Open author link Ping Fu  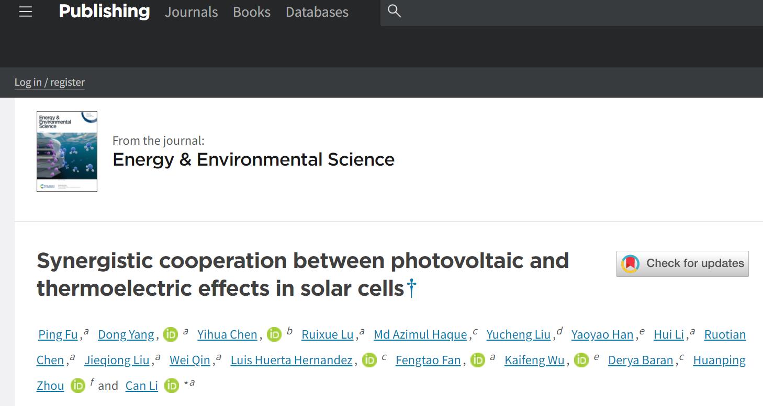click(58, 334)
